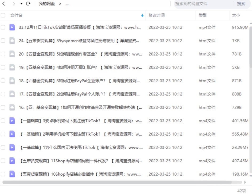The width and height of the screenshot is (252, 194).
Task: Toggle the select-all checkbox in header
Action: [x=3, y=15]
